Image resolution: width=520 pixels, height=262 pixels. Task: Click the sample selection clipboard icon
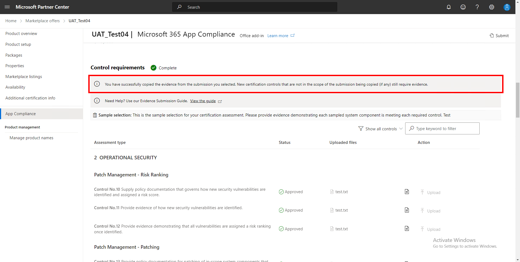click(95, 115)
